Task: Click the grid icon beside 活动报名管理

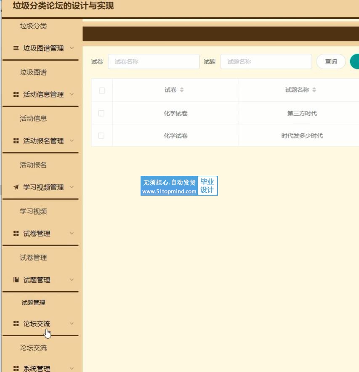Action: point(16,141)
